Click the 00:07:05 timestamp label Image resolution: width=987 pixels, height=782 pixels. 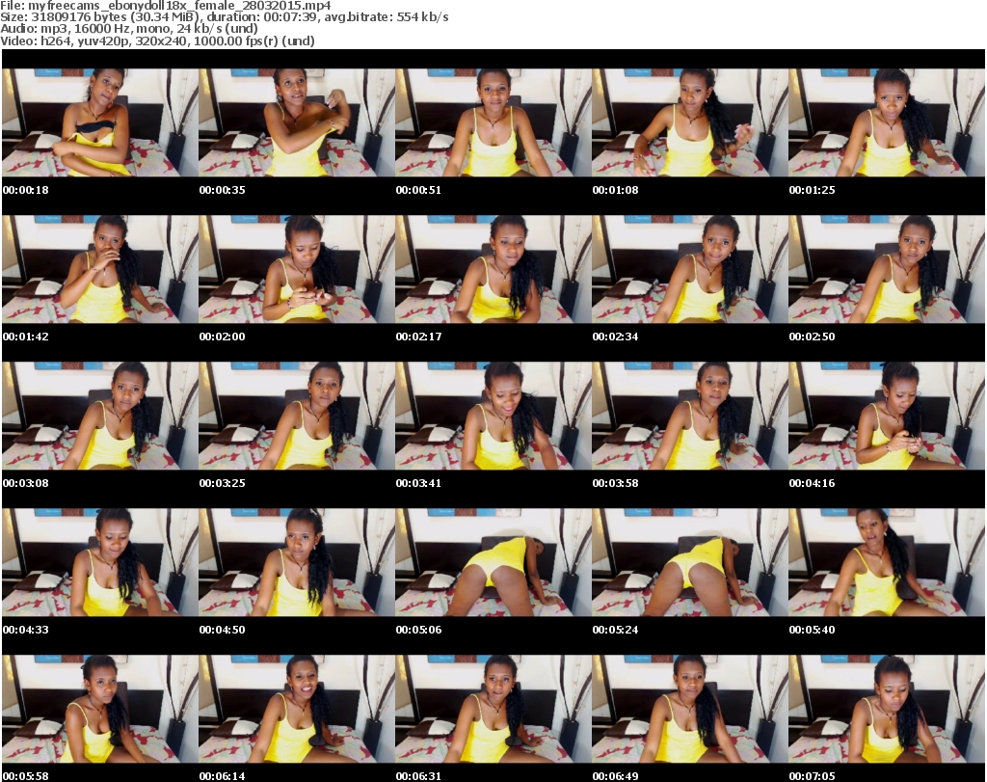[812, 776]
